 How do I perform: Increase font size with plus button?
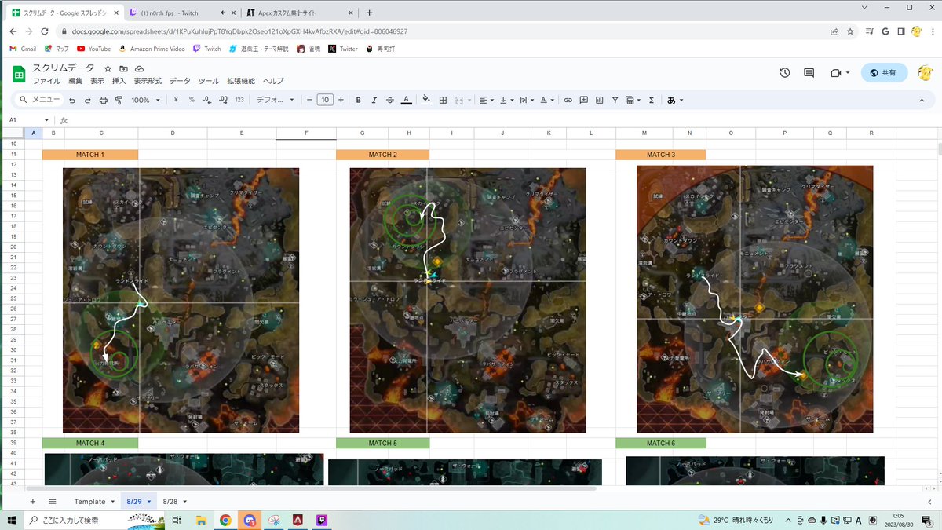[x=341, y=100]
